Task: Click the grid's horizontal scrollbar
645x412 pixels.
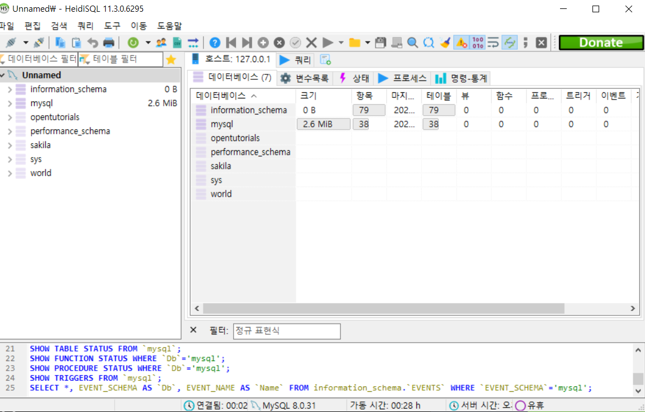Action: (384, 308)
